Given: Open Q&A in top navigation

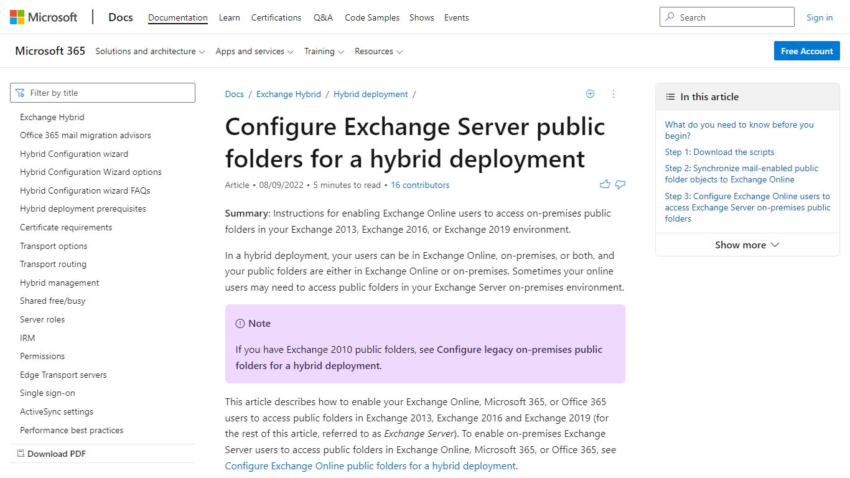Looking at the screenshot, I should 323,17.
